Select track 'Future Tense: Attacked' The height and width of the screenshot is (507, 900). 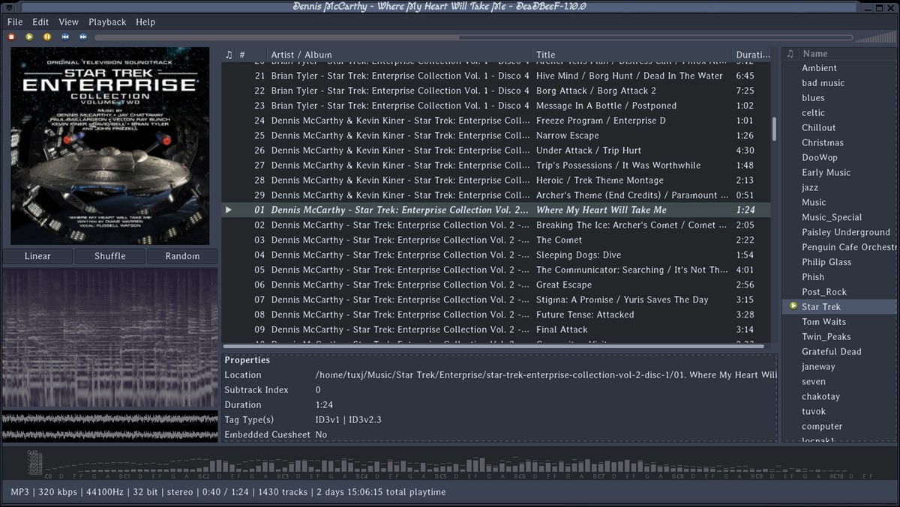tap(496, 315)
